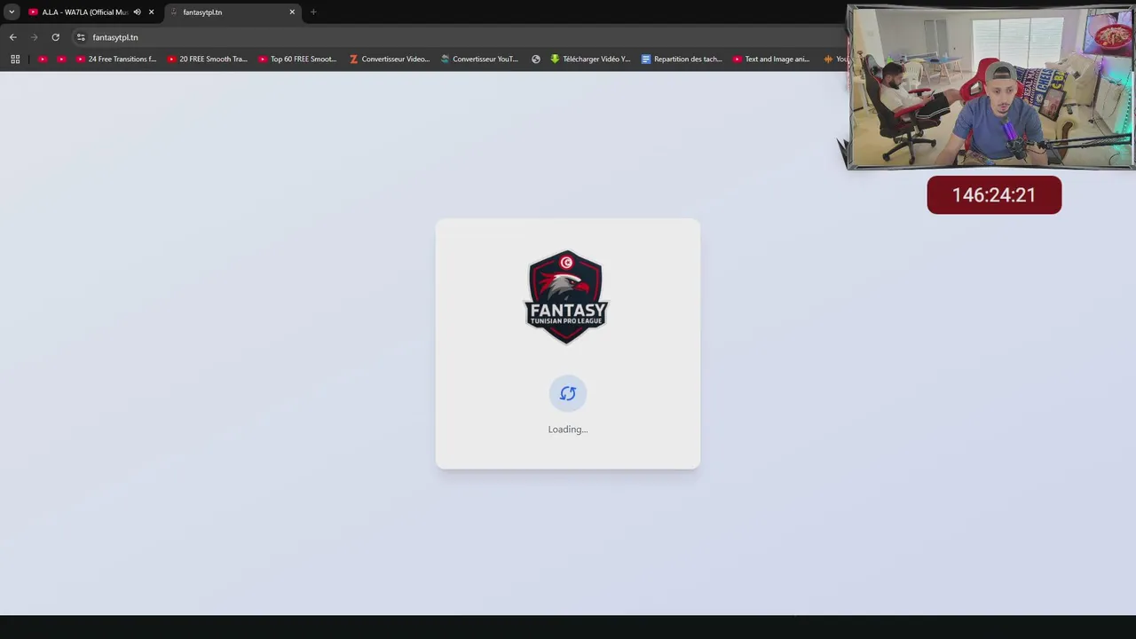
Task: Open the second unlabeled YouTube bookmark
Action: (x=61, y=59)
